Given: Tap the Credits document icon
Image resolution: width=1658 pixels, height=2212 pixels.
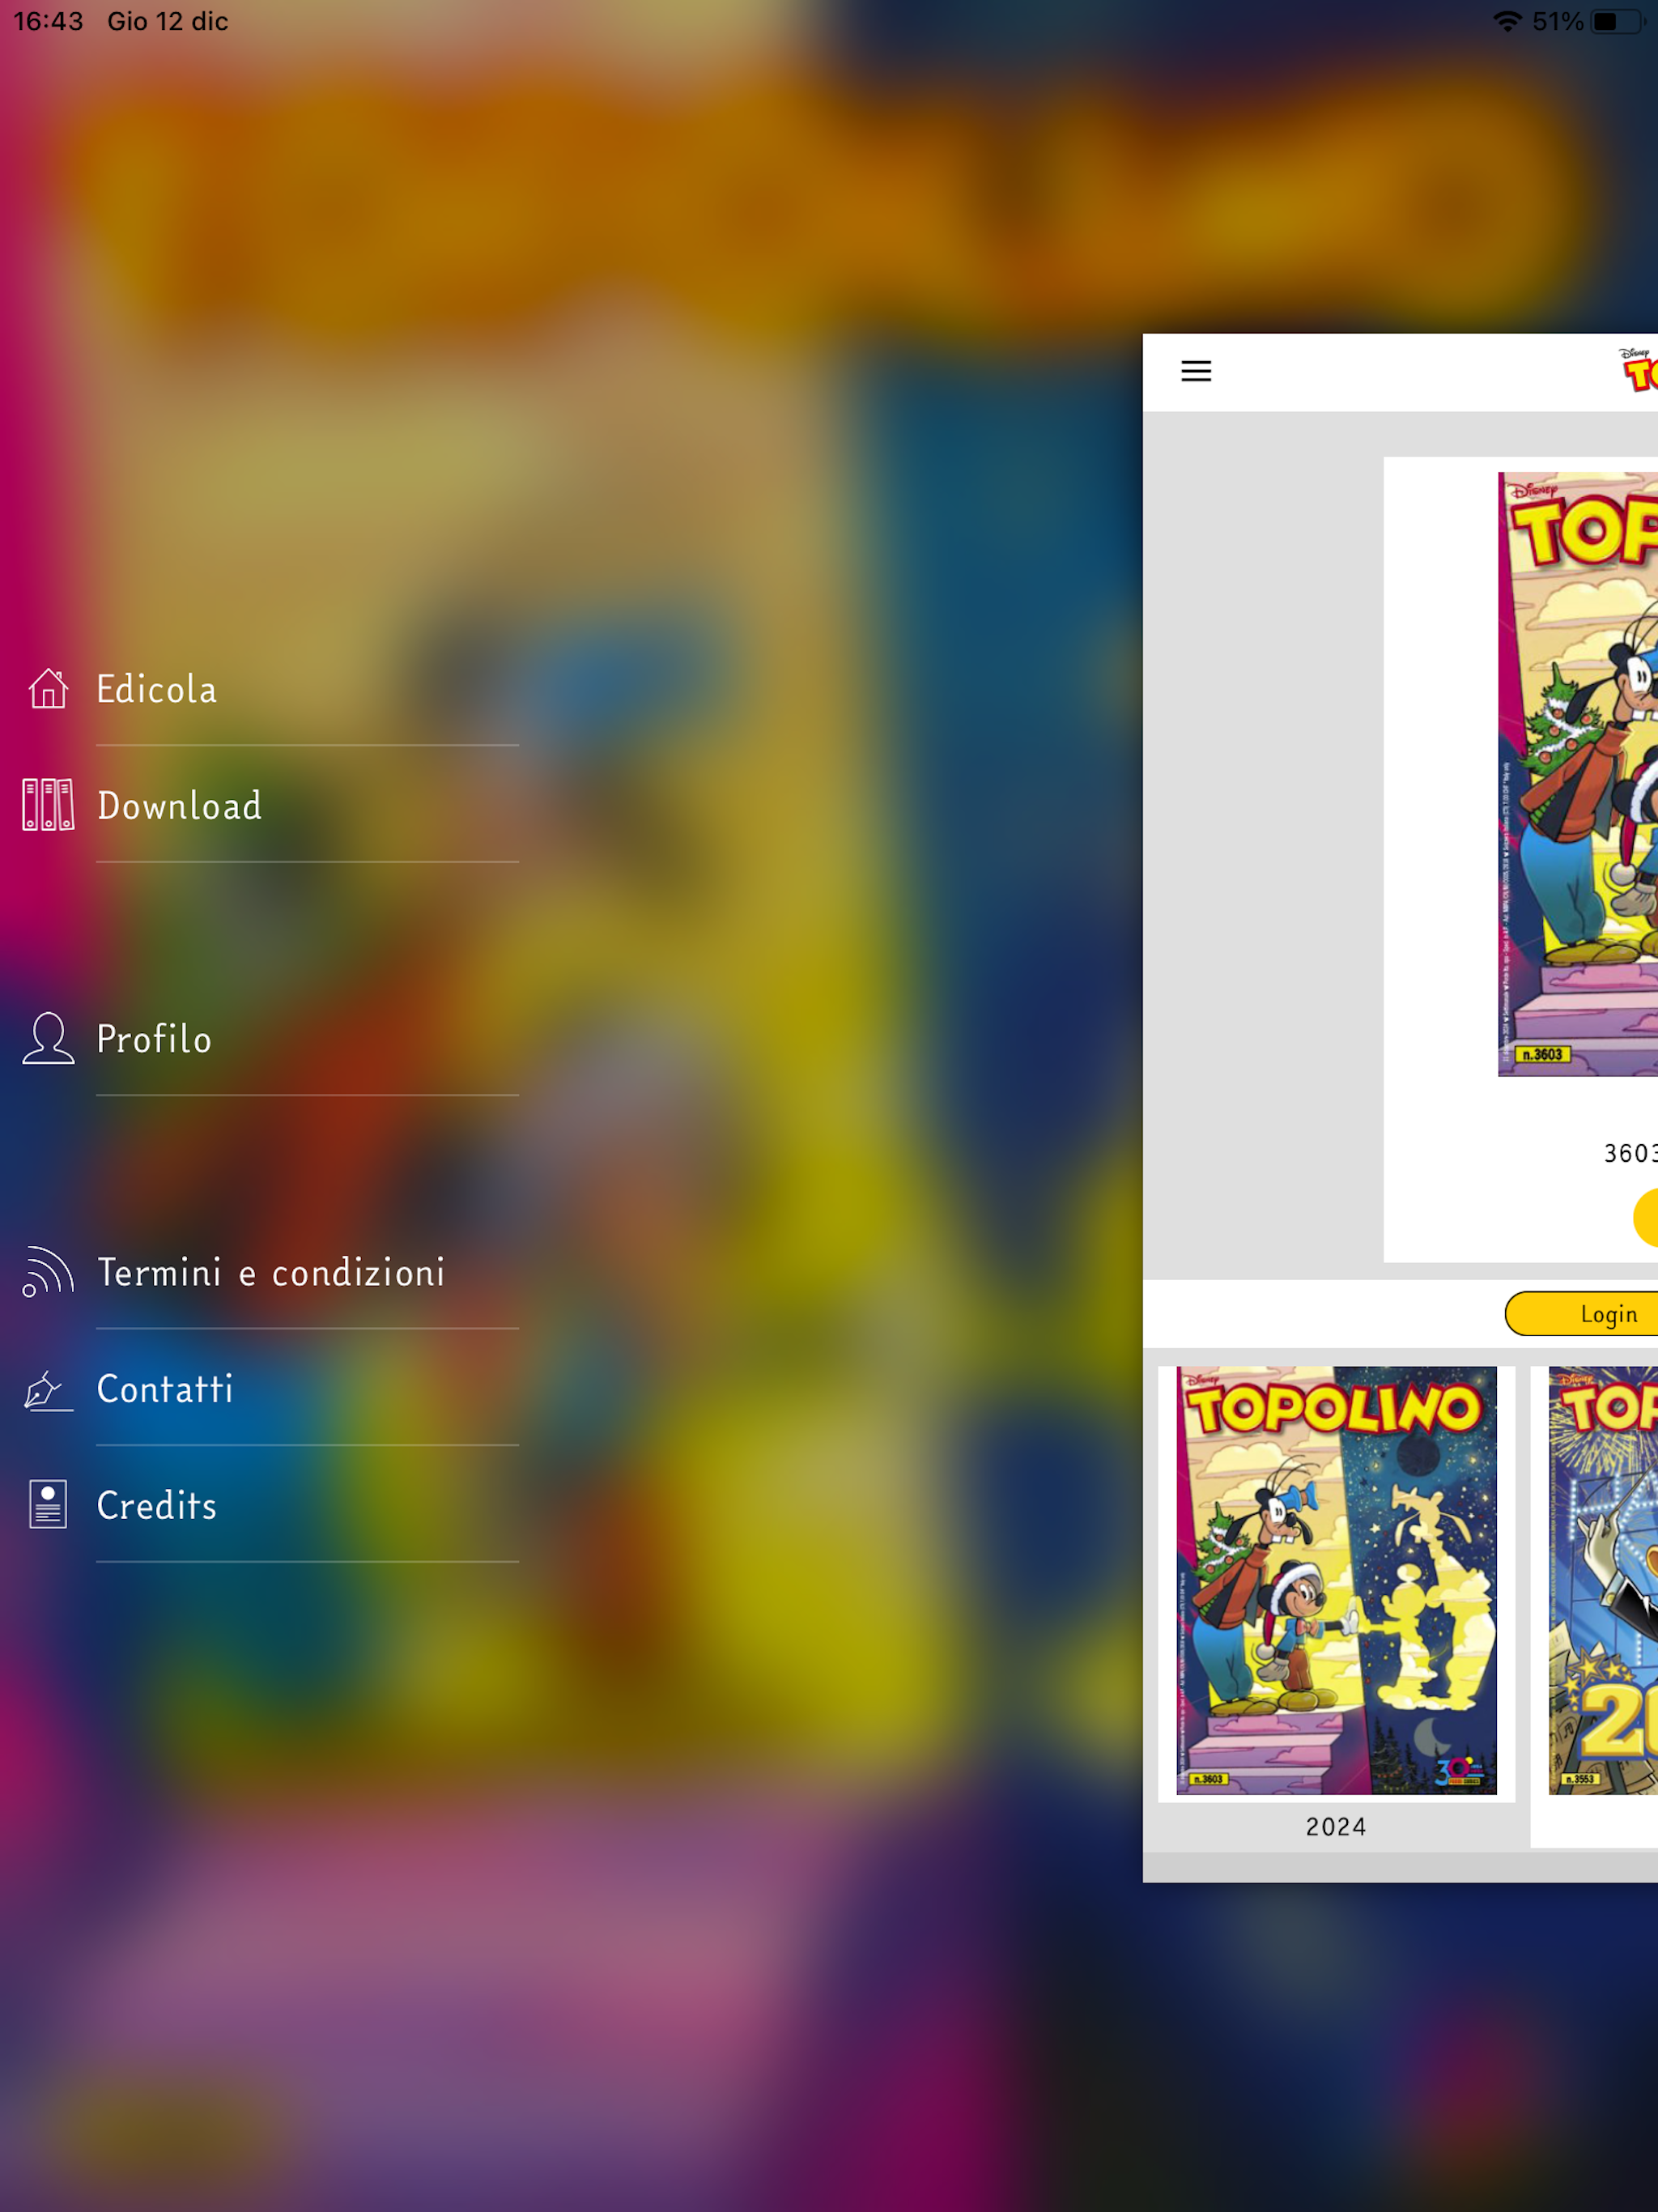Looking at the screenshot, I should [48, 1504].
